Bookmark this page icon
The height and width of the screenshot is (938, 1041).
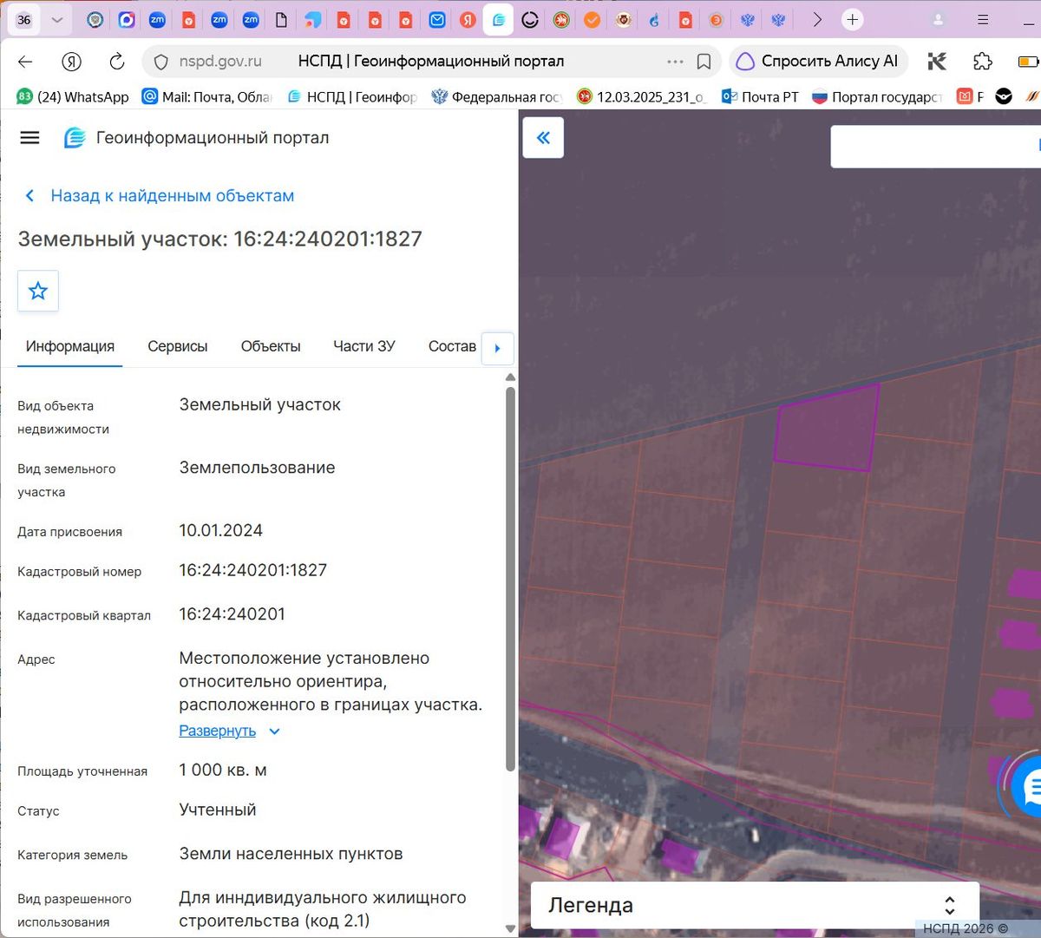(x=704, y=62)
